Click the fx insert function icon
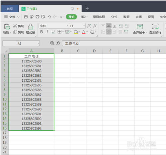This screenshot has height=155, width=166. (58, 43)
